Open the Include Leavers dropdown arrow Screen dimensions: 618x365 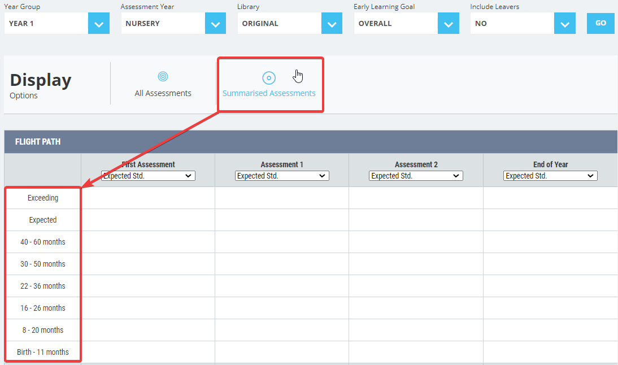coord(565,23)
